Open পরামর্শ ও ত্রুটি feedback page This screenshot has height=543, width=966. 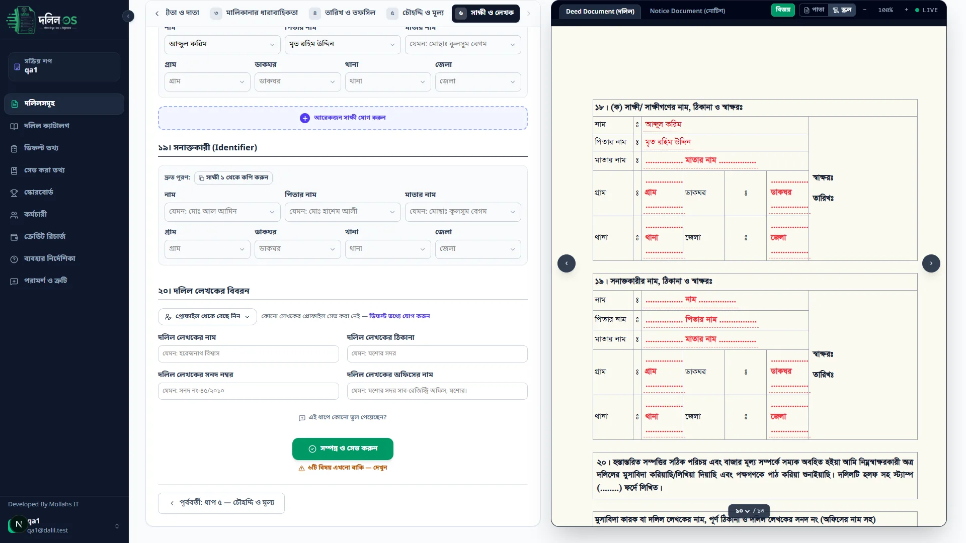[64, 281]
